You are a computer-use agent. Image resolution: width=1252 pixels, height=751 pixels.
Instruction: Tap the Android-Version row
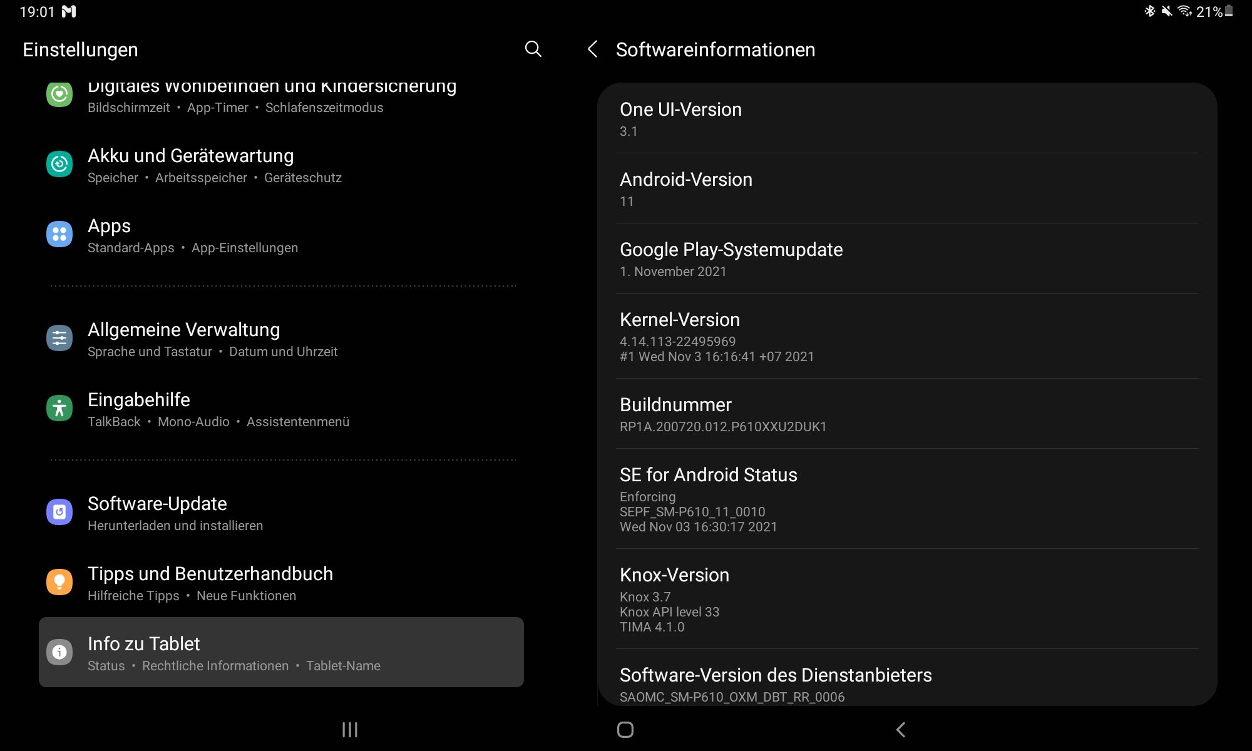907,189
